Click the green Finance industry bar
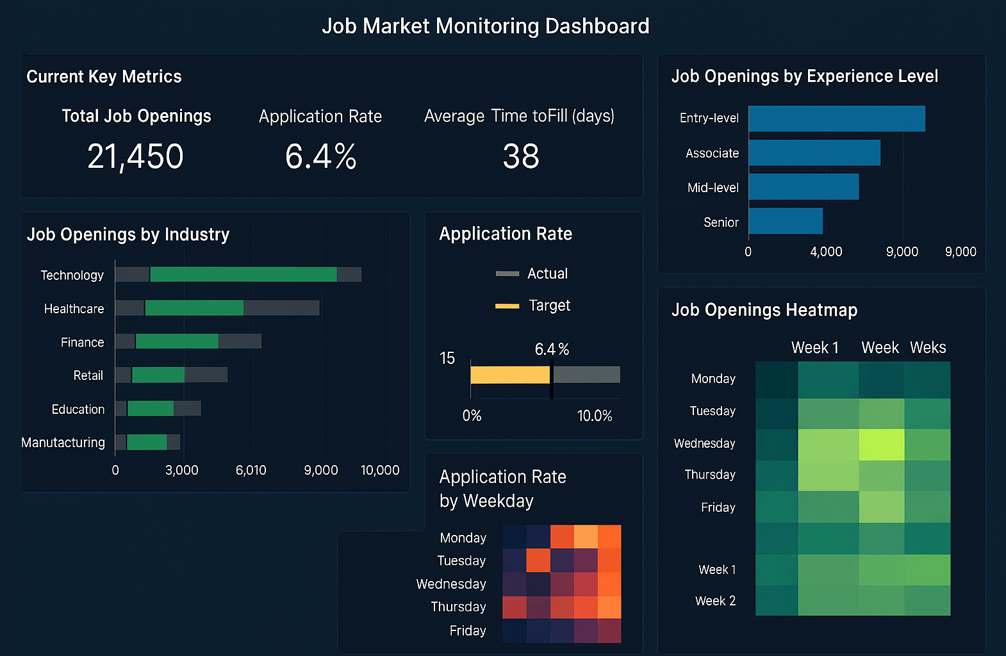 click(177, 341)
